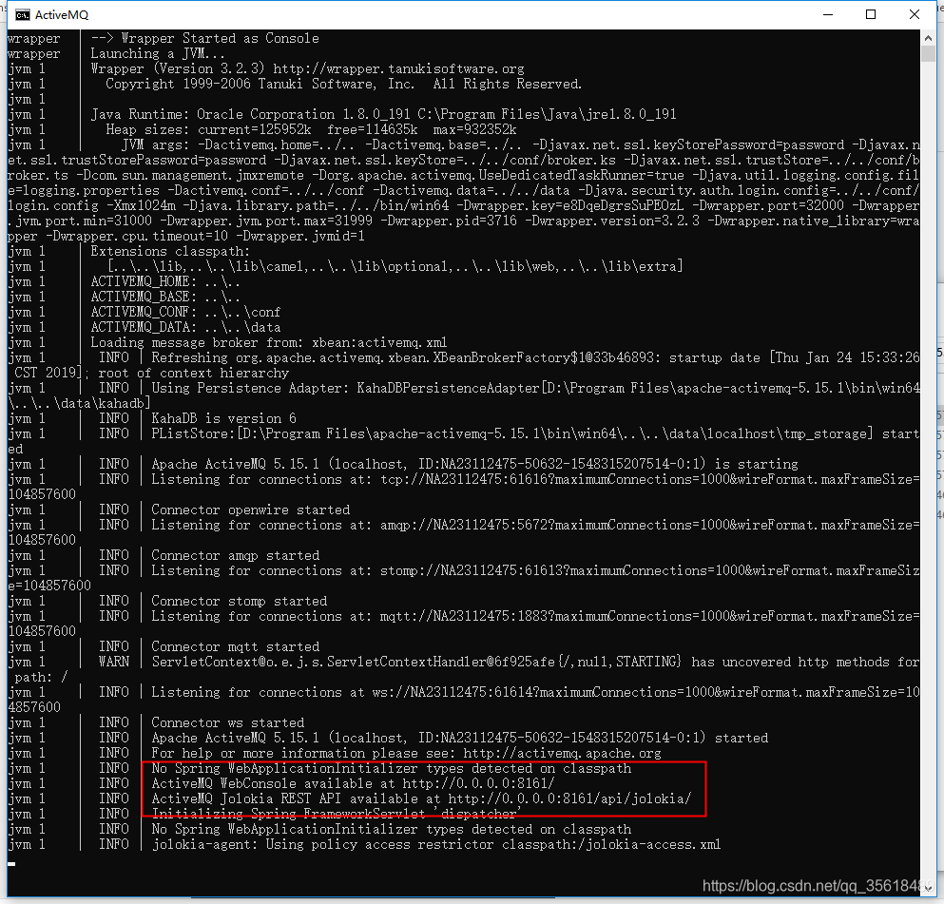
Task: Click 'Initializing Spring FrameworkServlet' line
Action: click(x=336, y=814)
